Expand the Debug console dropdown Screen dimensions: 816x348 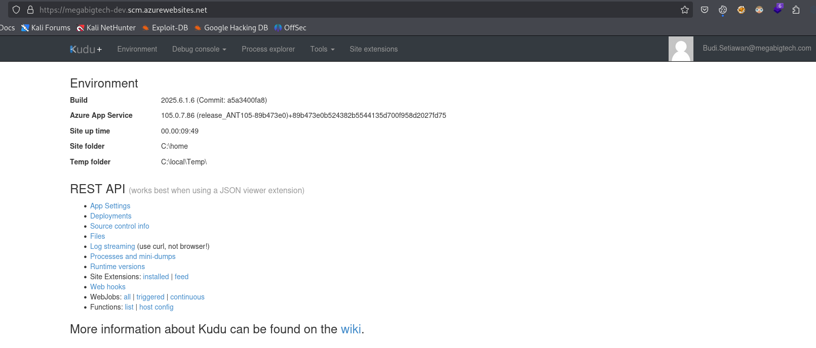click(199, 49)
